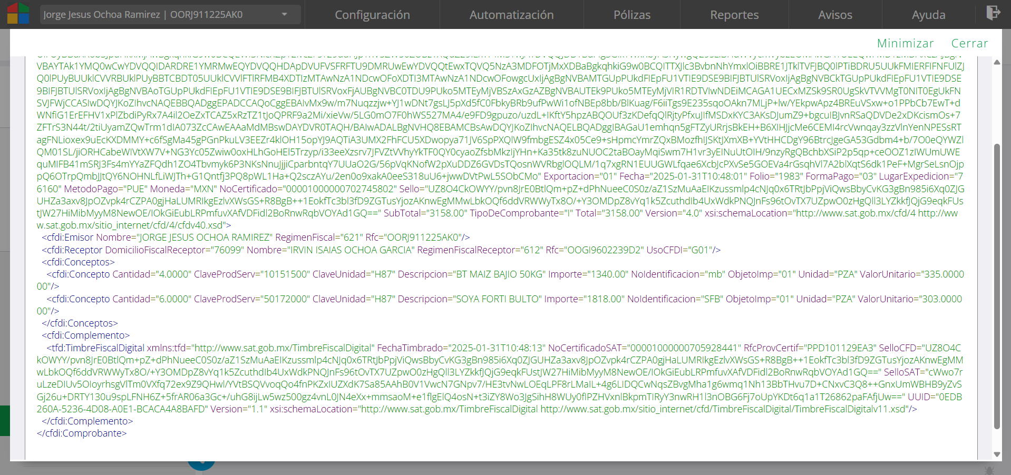Close the XML viewer with Cerrar
This screenshot has width=1011, height=475.
coord(969,43)
